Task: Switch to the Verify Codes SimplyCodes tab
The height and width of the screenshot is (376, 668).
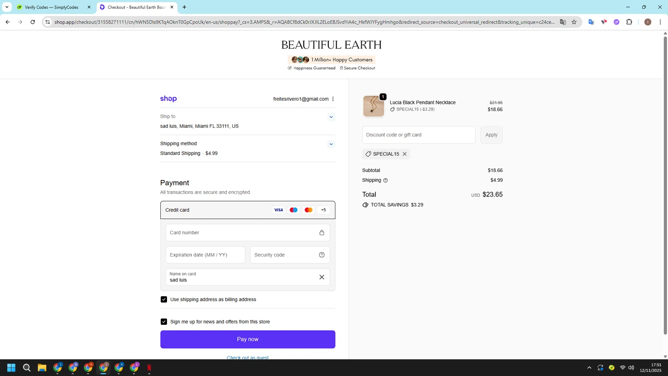Action: (x=53, y=7)
